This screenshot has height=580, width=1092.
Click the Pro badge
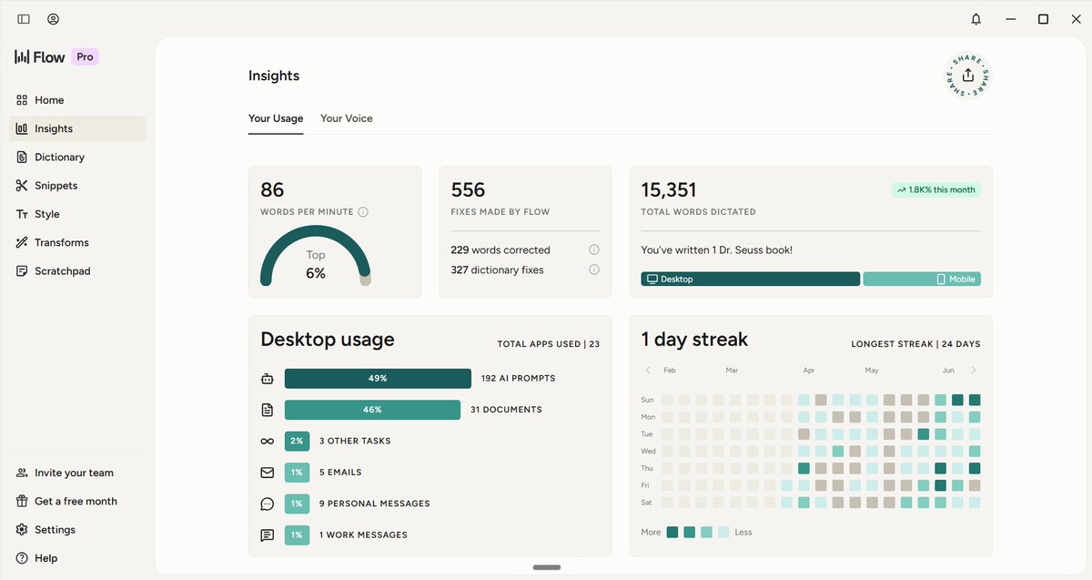pyautogui.click(x=85, y=56)
